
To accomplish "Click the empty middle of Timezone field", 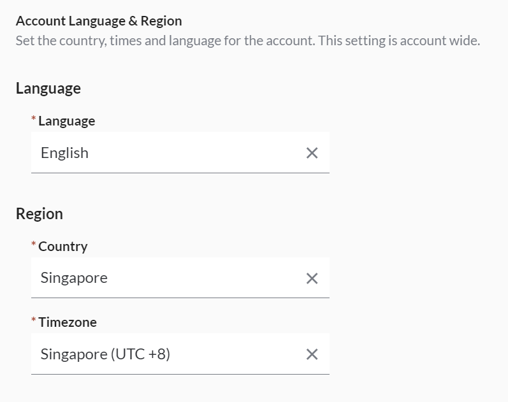I will [236, 354].
